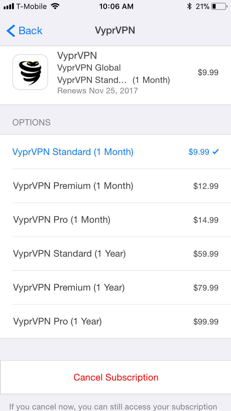Choose VyprVPN Pro (1 Year) option

tap(57, 321)
